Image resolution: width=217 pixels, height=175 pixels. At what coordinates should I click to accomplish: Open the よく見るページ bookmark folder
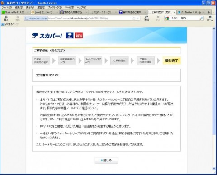click(x=10, y=24)
